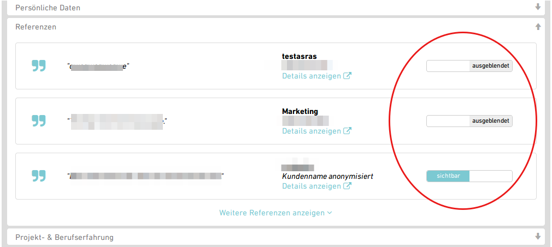Image resolution: width=552 pixels, height=247 pixels.
Task: Click the quote icon in the anonymized customer reference
Action: [x=38, y=176]
